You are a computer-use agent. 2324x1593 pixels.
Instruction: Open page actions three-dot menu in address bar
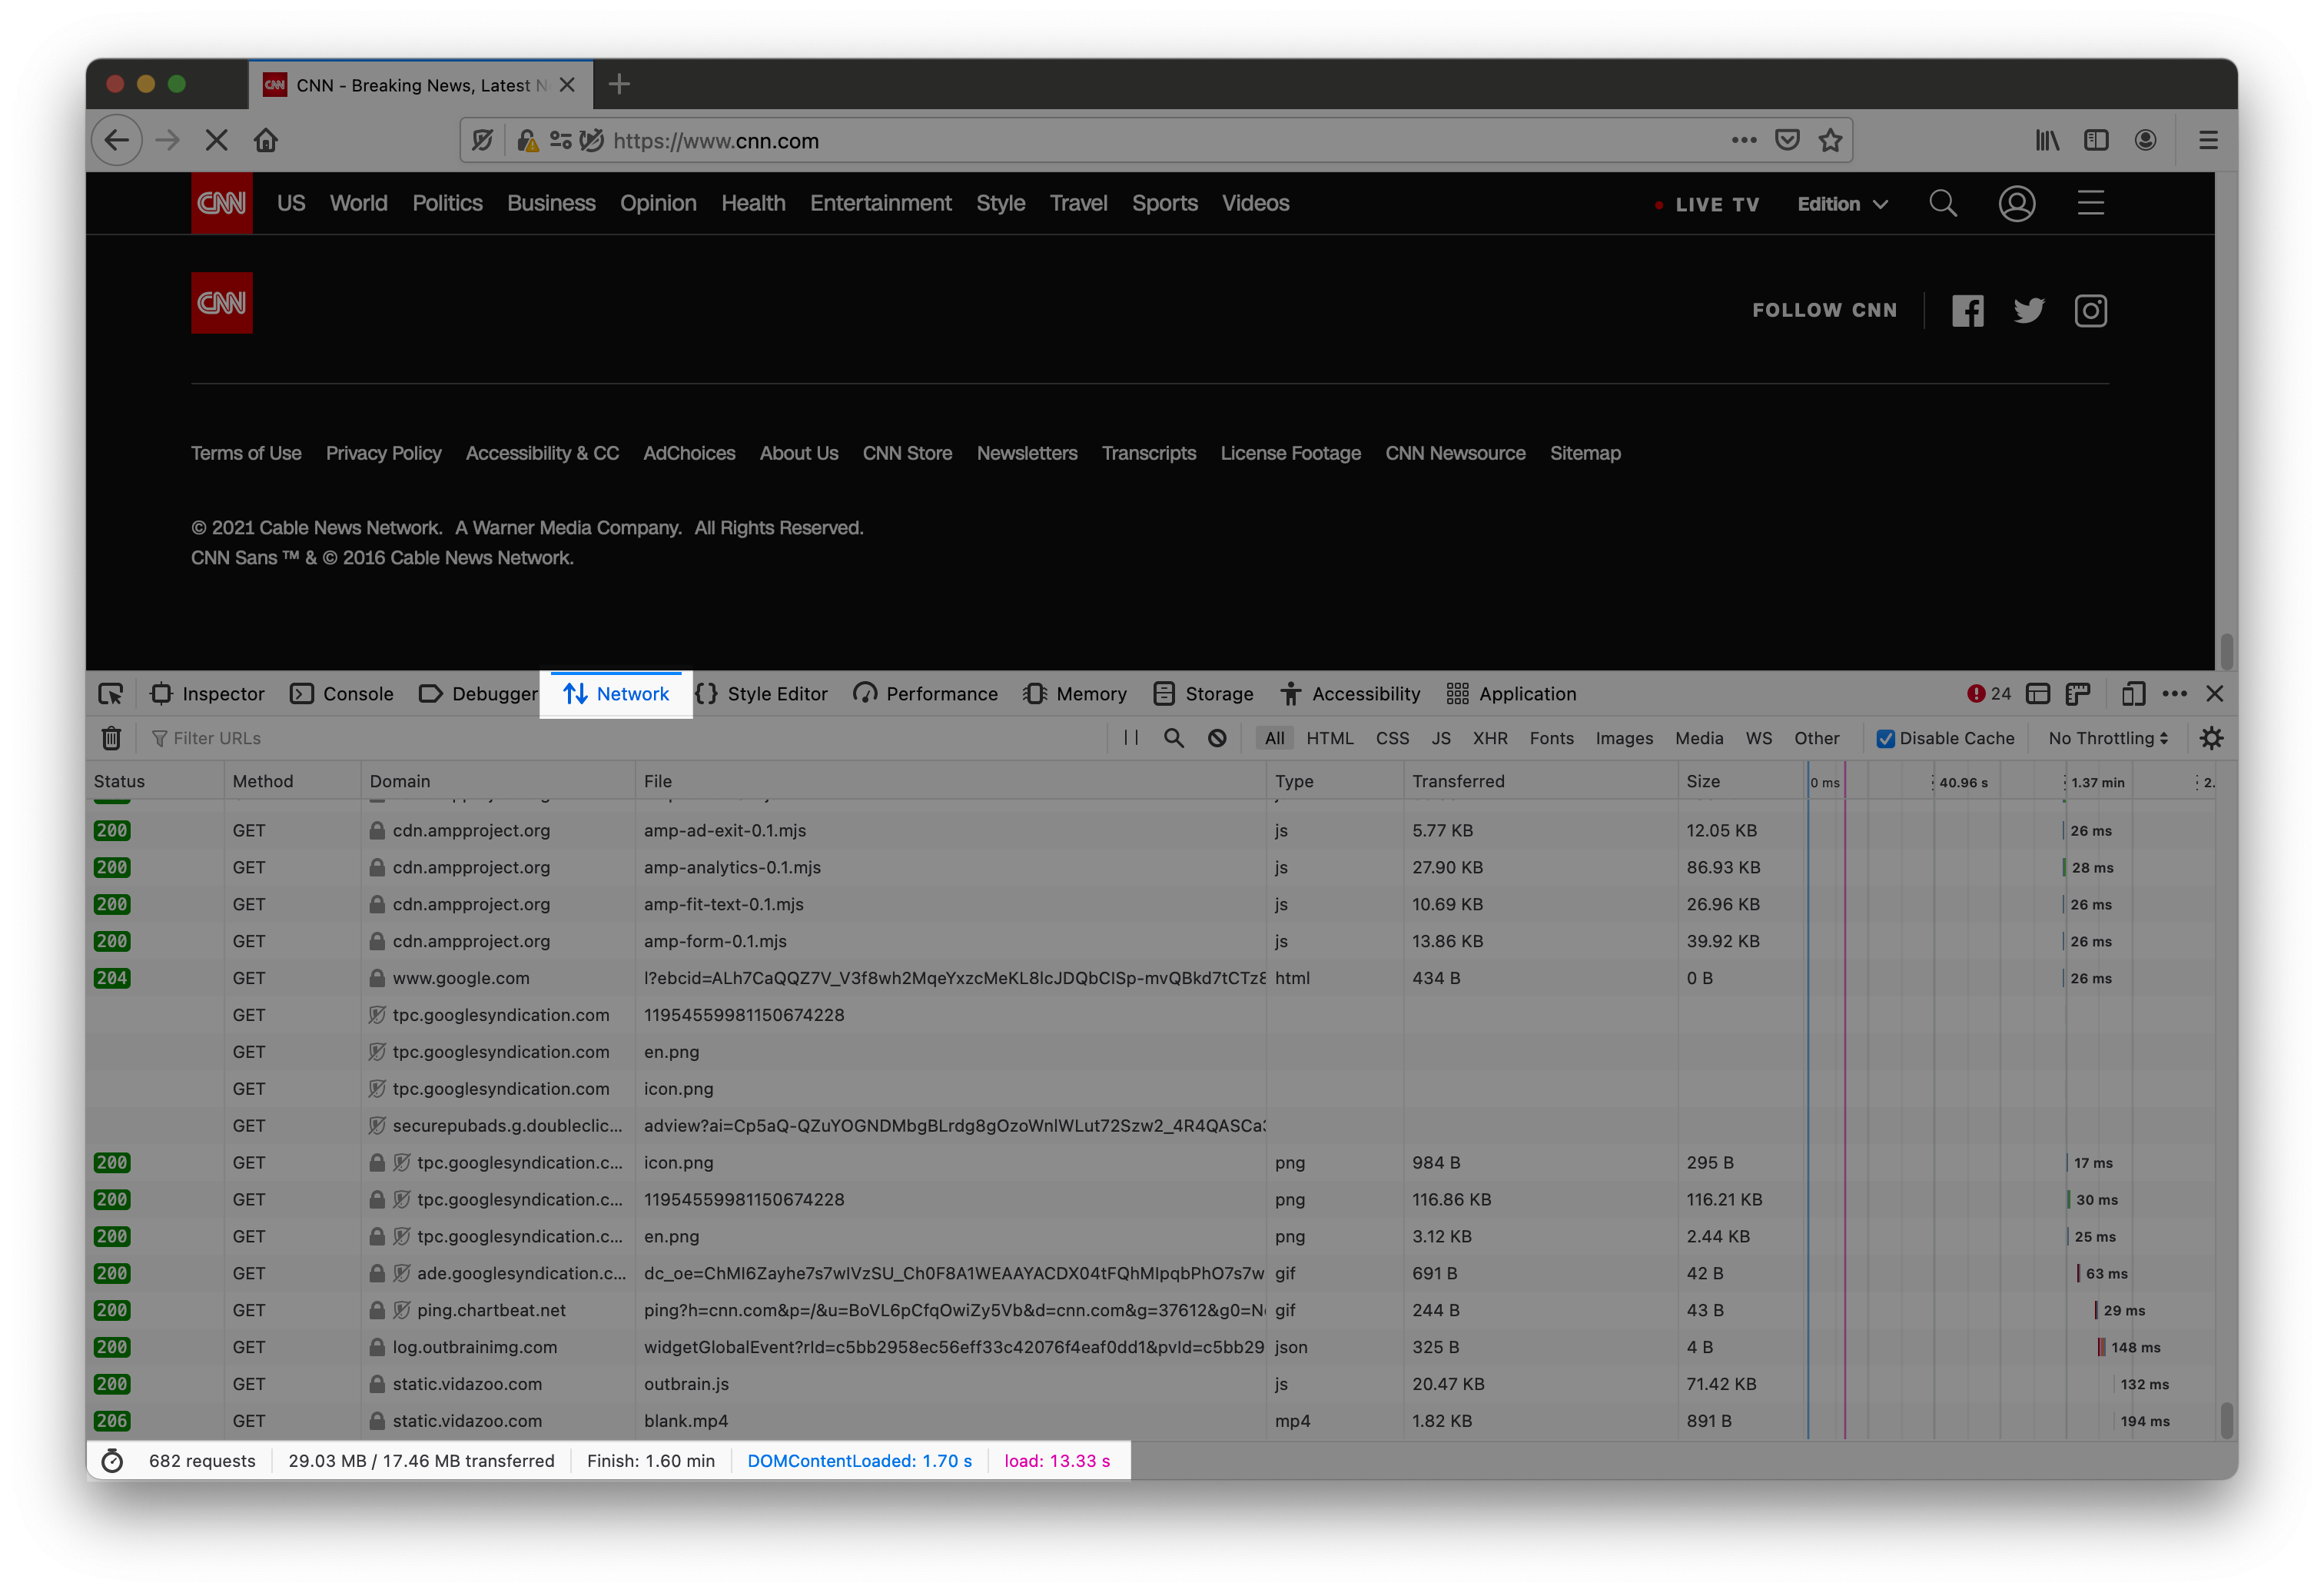pos(1743,141)
